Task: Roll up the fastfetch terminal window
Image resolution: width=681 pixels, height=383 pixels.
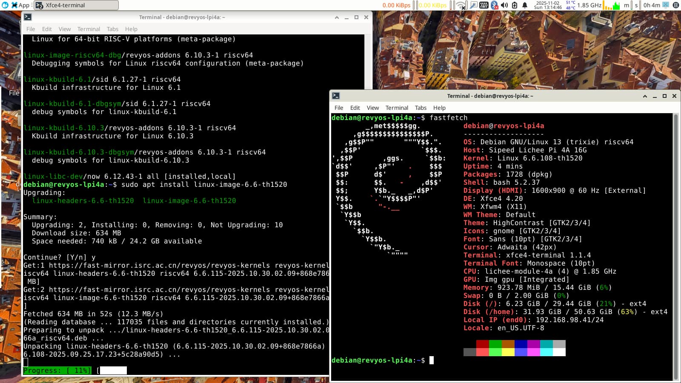Action: point(645,96)
